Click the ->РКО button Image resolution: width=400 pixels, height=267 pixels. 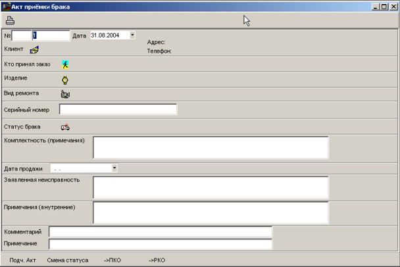157,260
